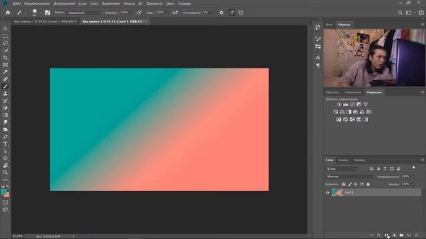Add a Gradient Map adjustment
Image resolution: width=426 pixels, height=239 pixels.
(365, 119)
